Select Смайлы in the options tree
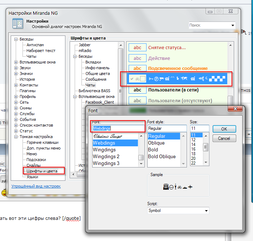Viewport: 253px width, 241px height. click(33, 165)
